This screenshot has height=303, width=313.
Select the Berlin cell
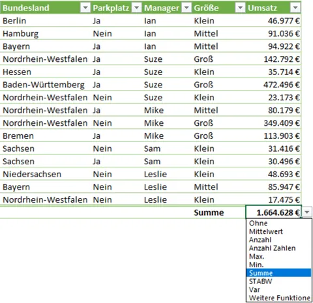tap(46, 21)
